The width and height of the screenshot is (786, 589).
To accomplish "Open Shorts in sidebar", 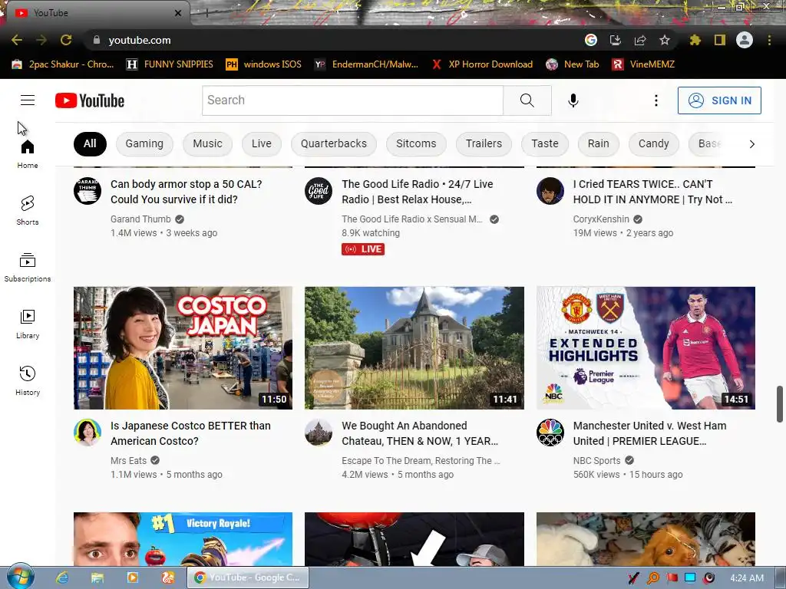I will [28, 211].
